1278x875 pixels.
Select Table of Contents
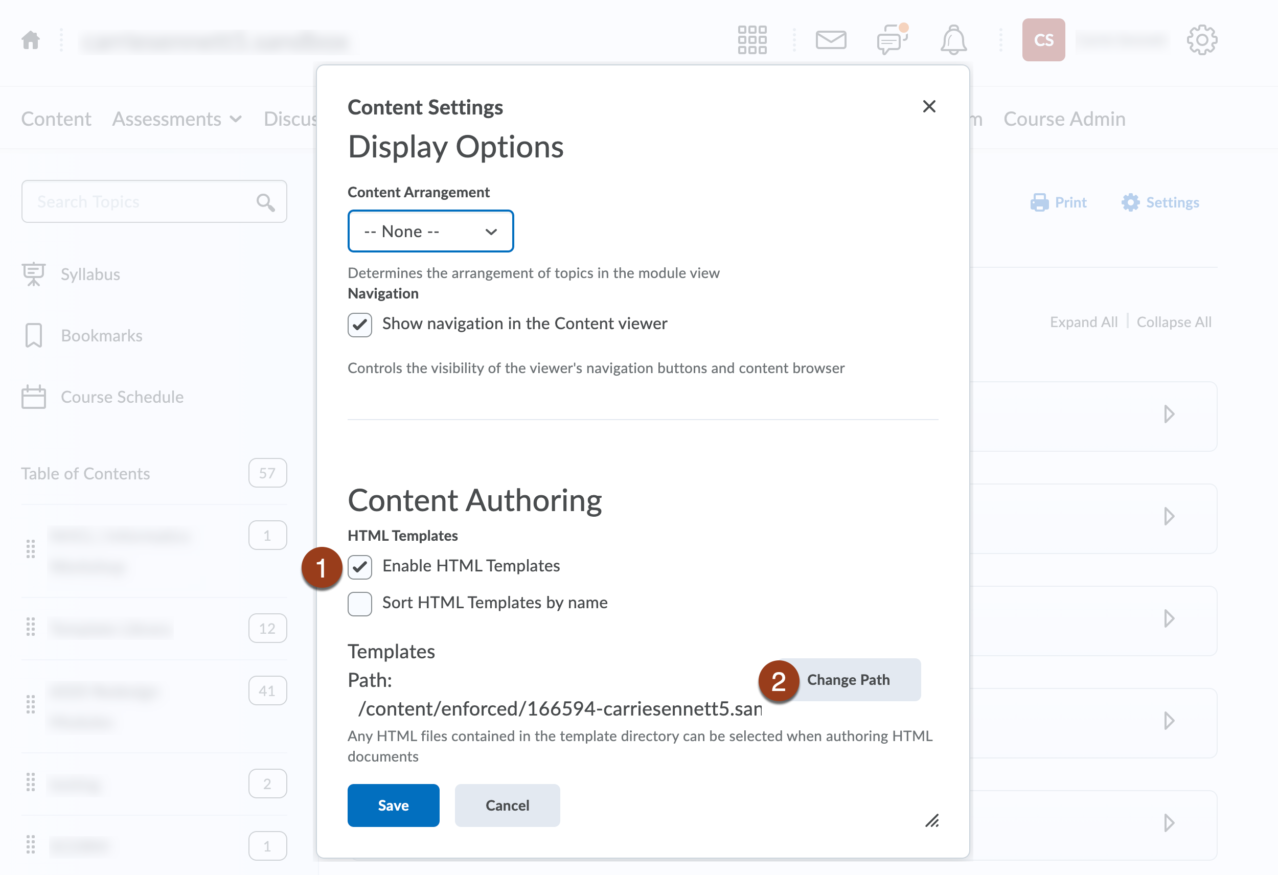tap(85, 473)
